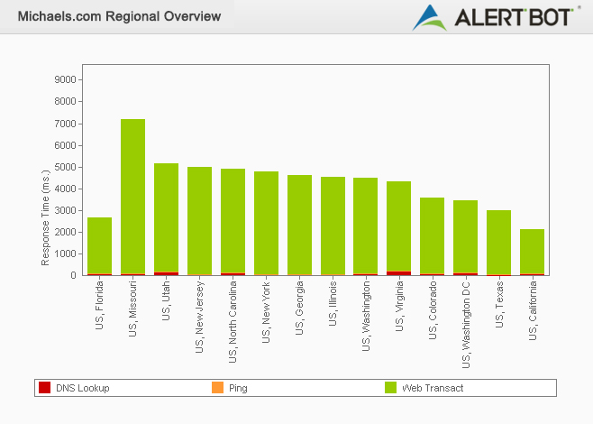593x424 pixels.
Task: Click the US, North Carolina axis label
Action: 233,321
